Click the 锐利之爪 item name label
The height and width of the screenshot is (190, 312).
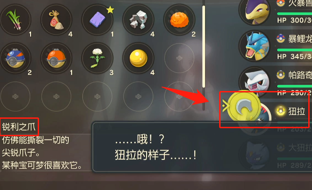[19, 127]
